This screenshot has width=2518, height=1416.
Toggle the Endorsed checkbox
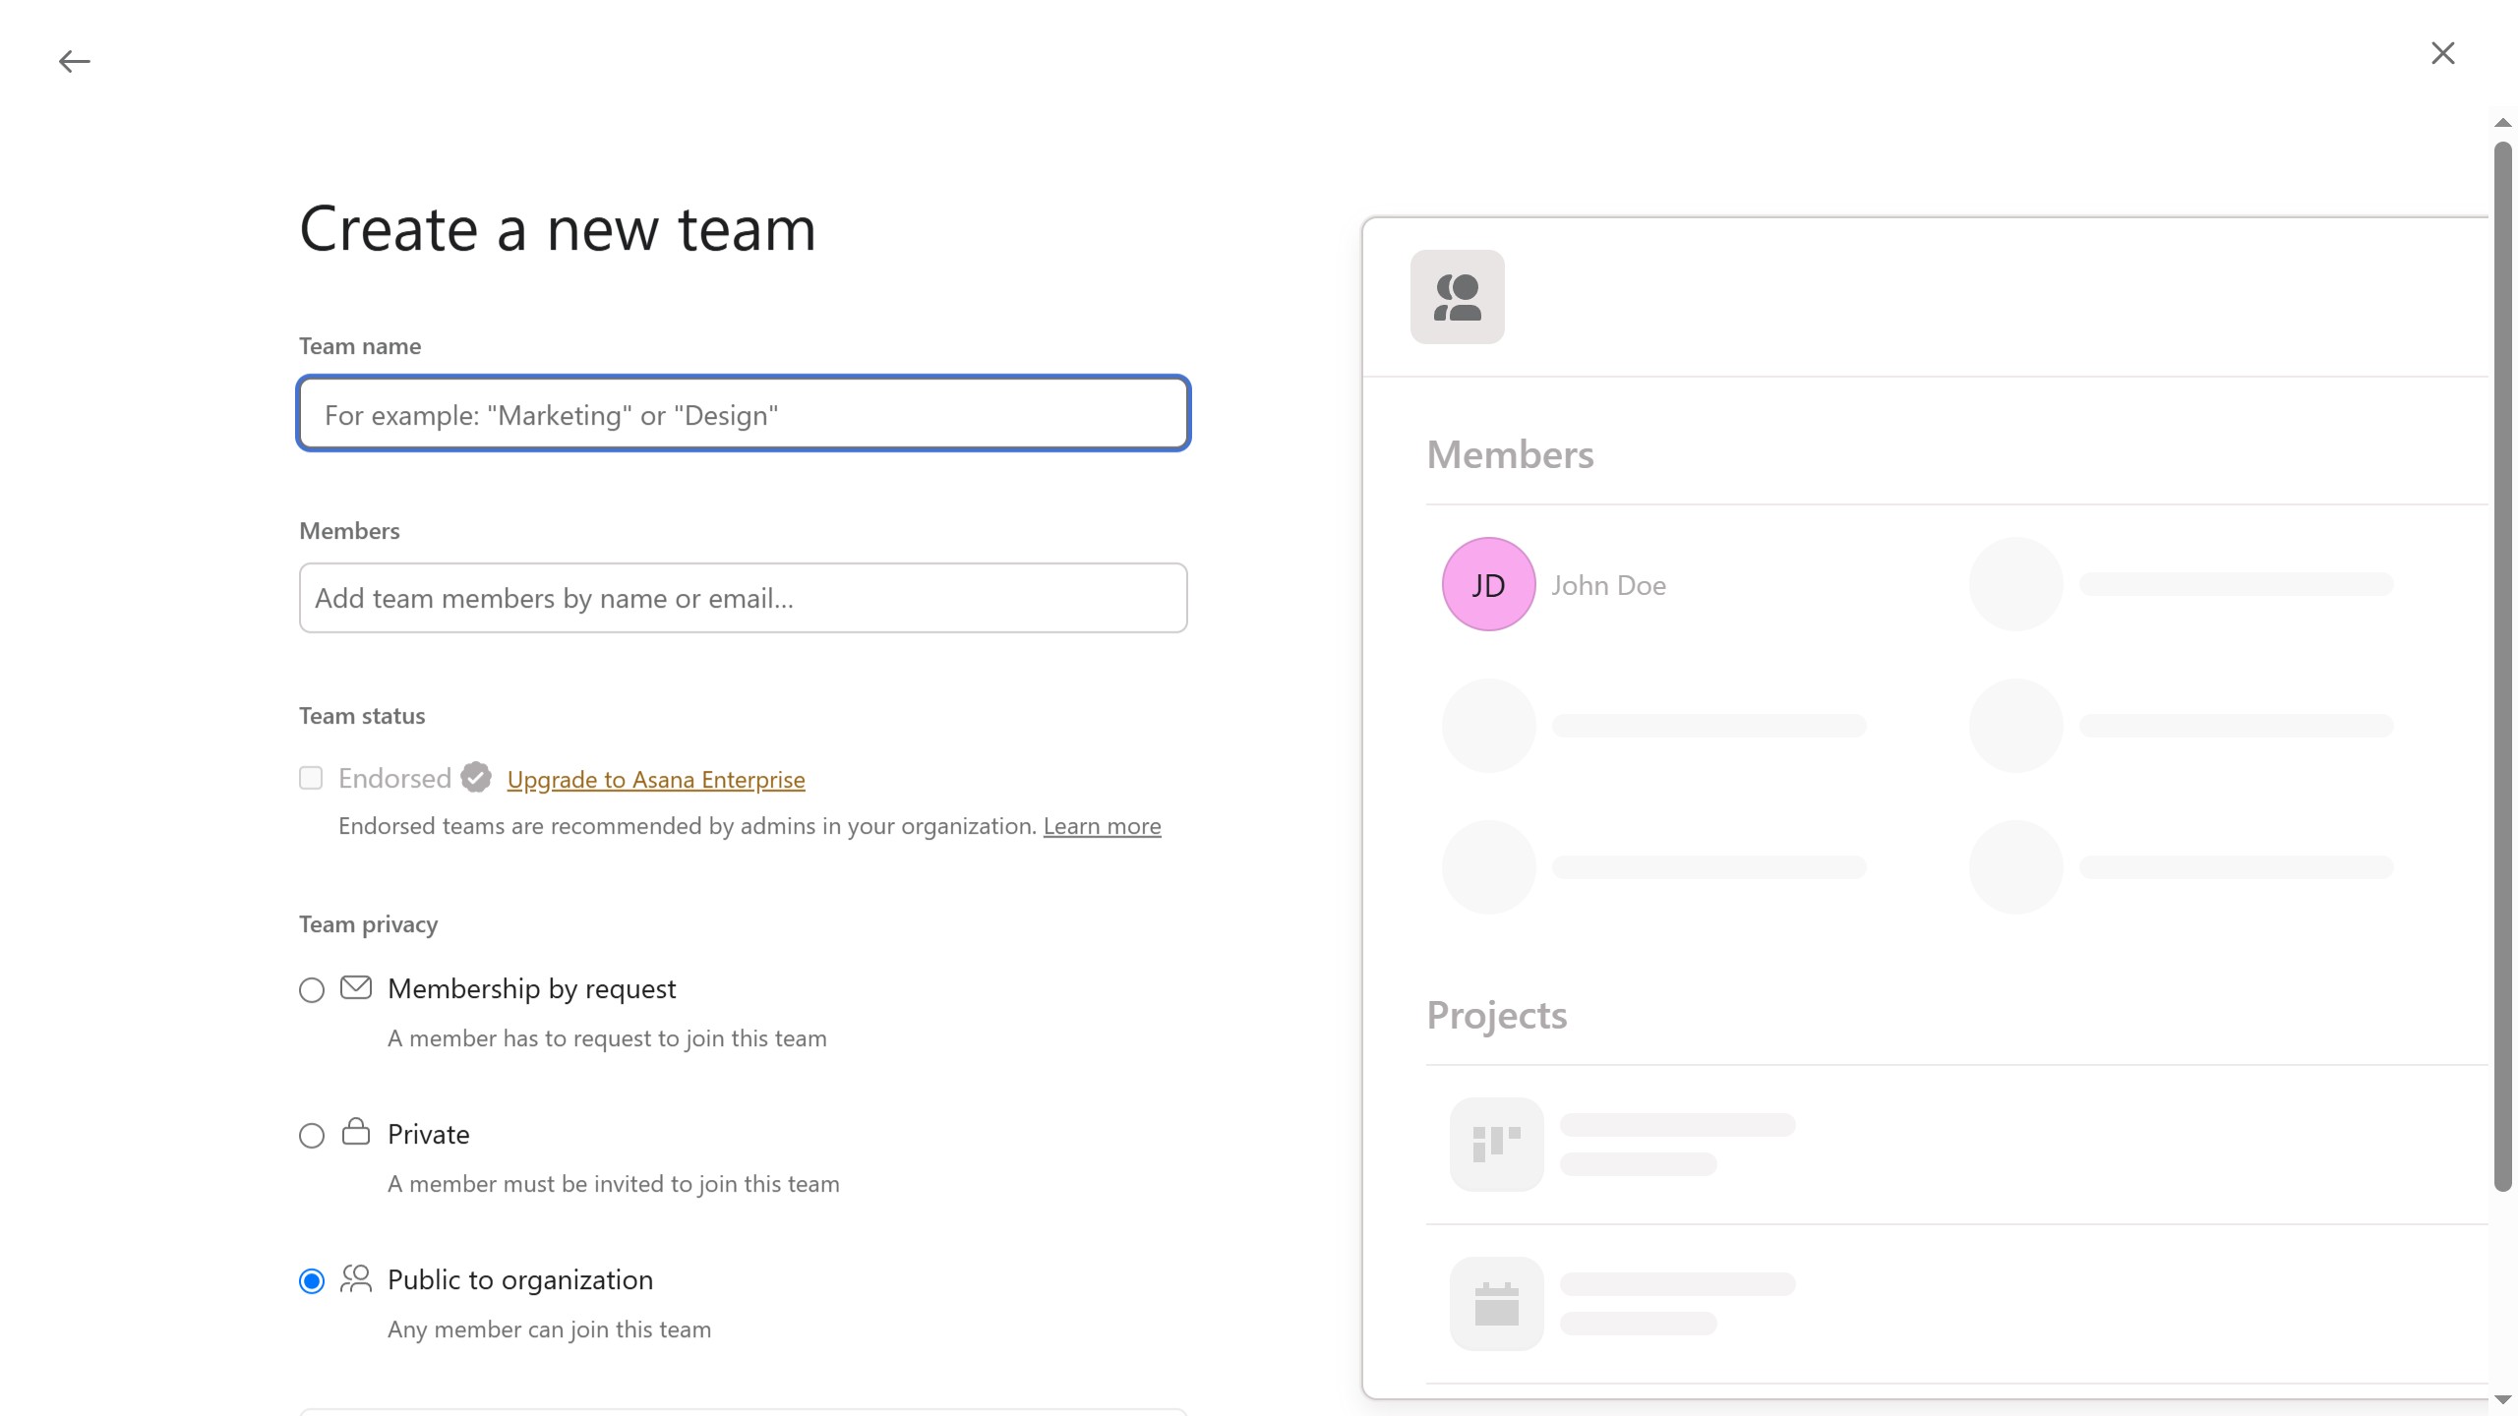click(x=311, y=778)
